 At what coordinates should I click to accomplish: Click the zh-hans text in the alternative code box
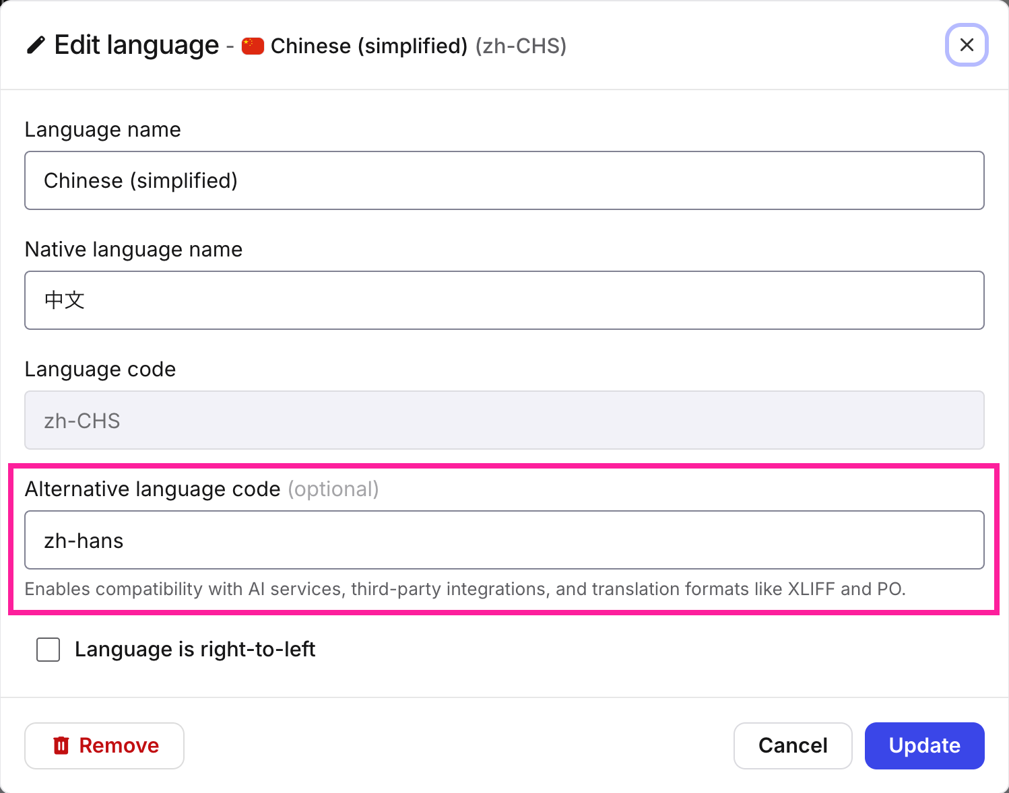click(84, 540)
